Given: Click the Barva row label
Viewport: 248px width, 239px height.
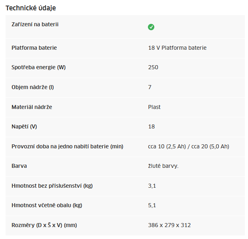Looking at the screenshot, I should 19,166.
